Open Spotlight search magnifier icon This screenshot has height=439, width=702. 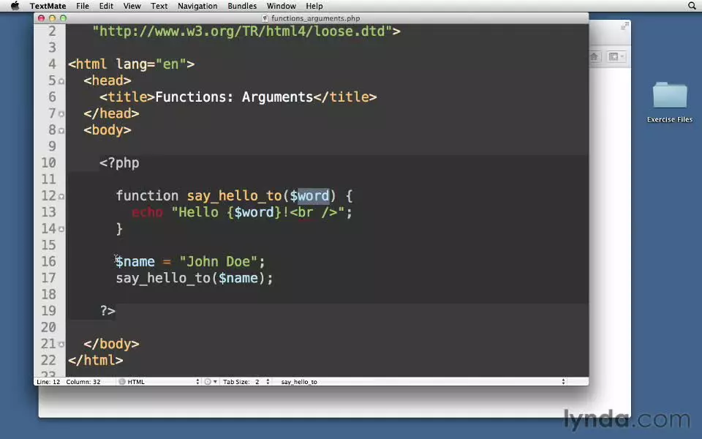[x=692, y=6]
